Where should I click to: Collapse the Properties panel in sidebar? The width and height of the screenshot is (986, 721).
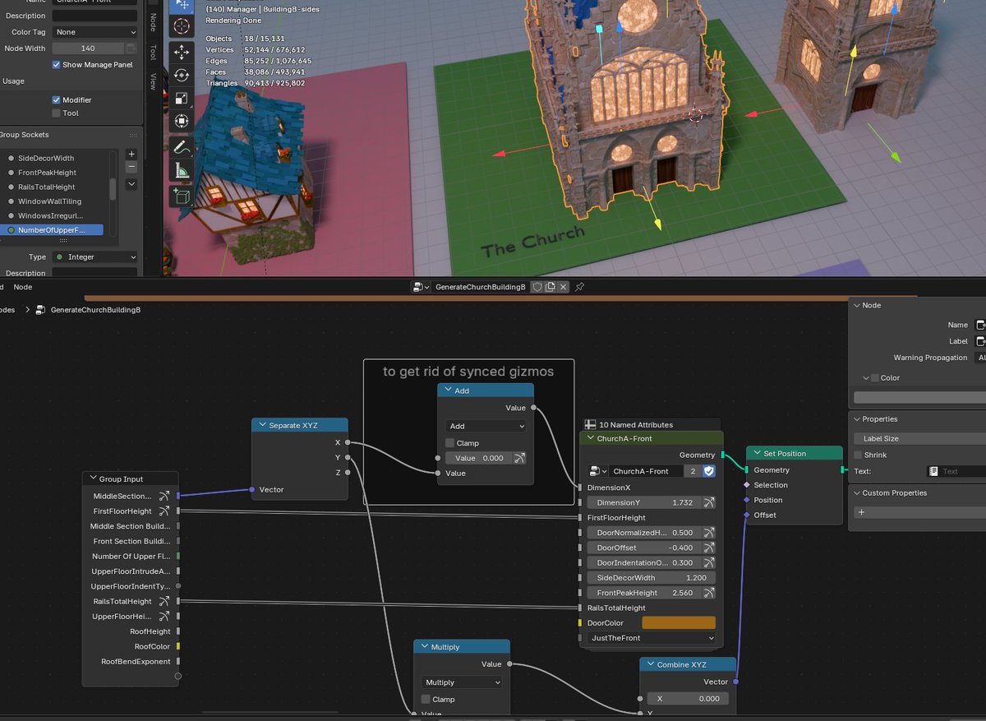(857, 419)
